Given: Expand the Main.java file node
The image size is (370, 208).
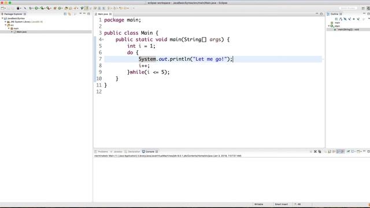Looking at the screenshot, I should (x=12, y=32).
